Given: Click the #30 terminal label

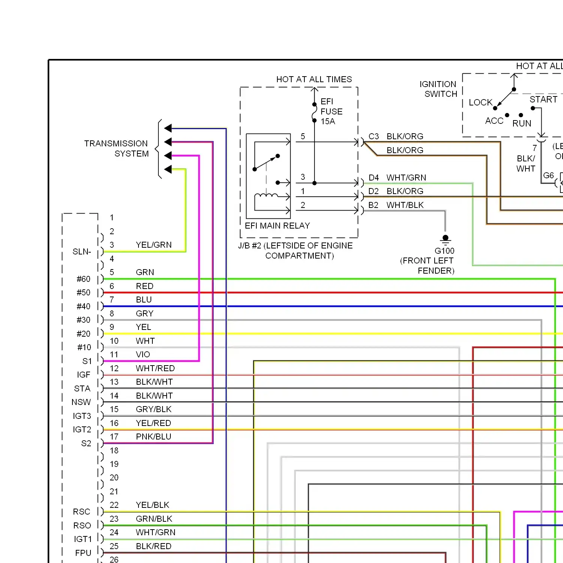Looking at the screenshot, I should [83, 320].
